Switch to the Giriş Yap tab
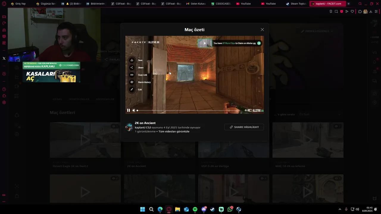This screenshot has width=381, height=214. (x=20, y=4)
